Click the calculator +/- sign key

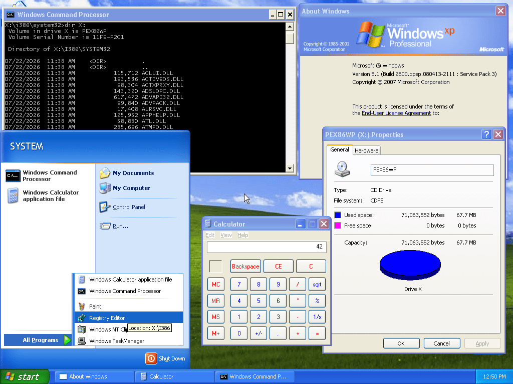tap(259, 333)
